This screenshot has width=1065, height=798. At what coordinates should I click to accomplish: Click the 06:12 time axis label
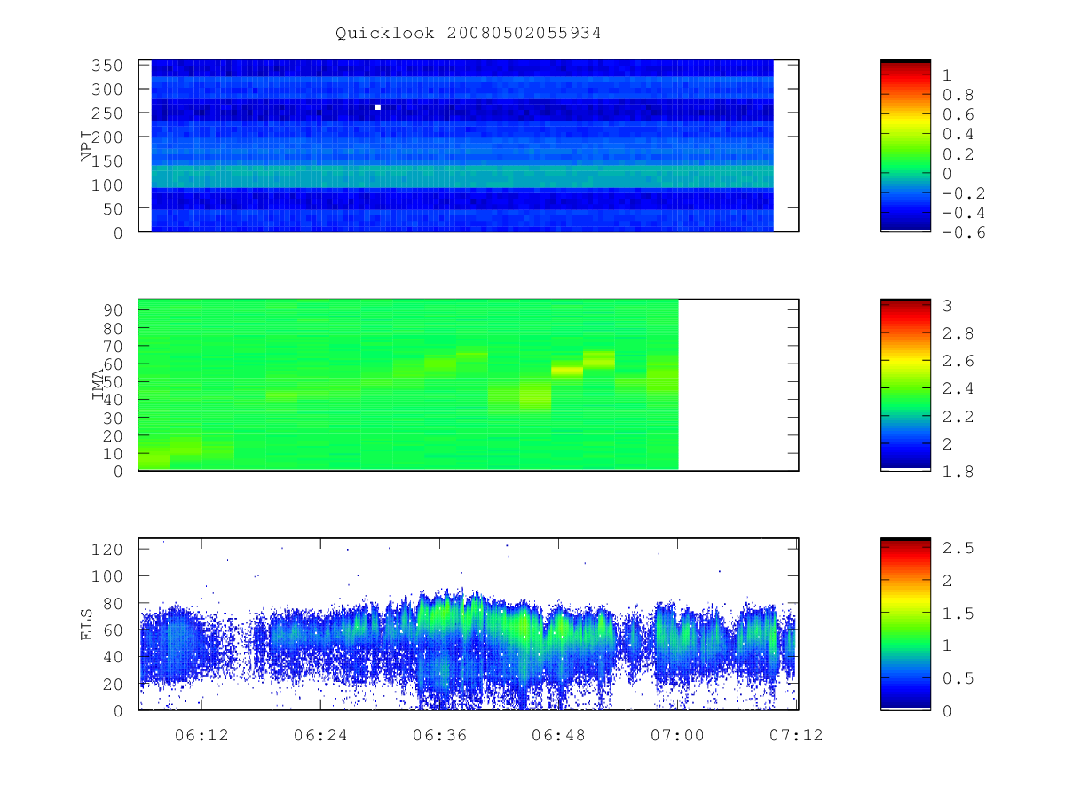coord(201,734)
